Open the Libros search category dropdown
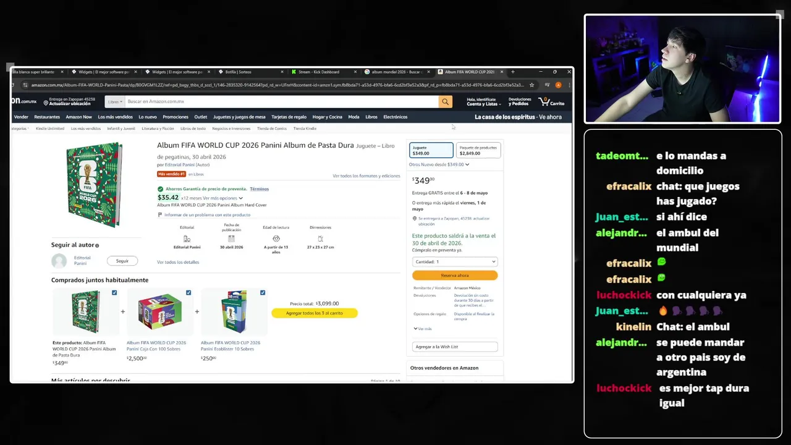Screen dimensions: 791x445 115,101
